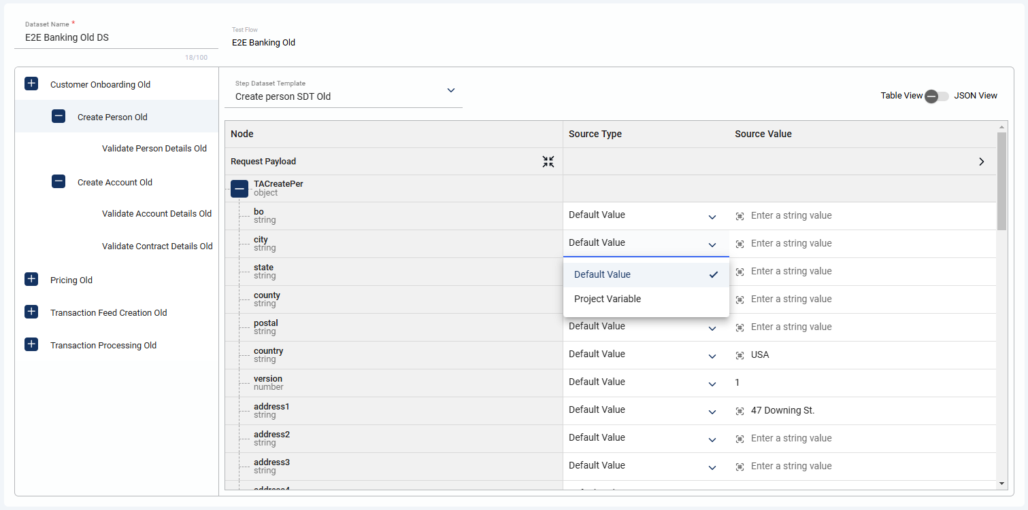Click variable picker icon beside 47 Downing St.

click(740, 411)
